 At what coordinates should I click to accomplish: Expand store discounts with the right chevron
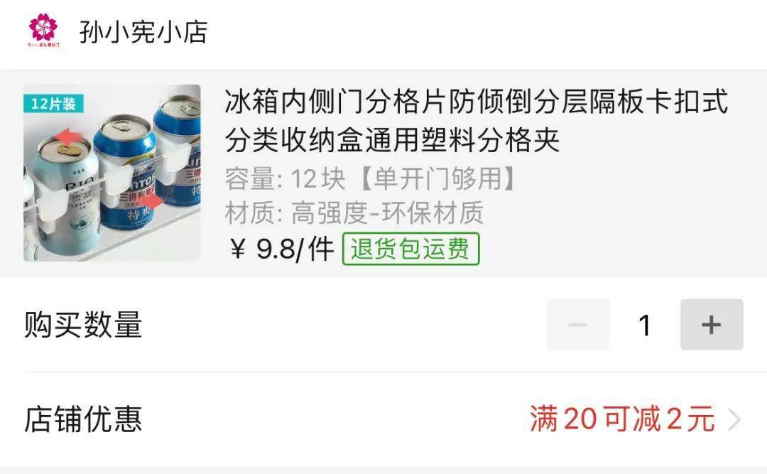tap(734, 420)
